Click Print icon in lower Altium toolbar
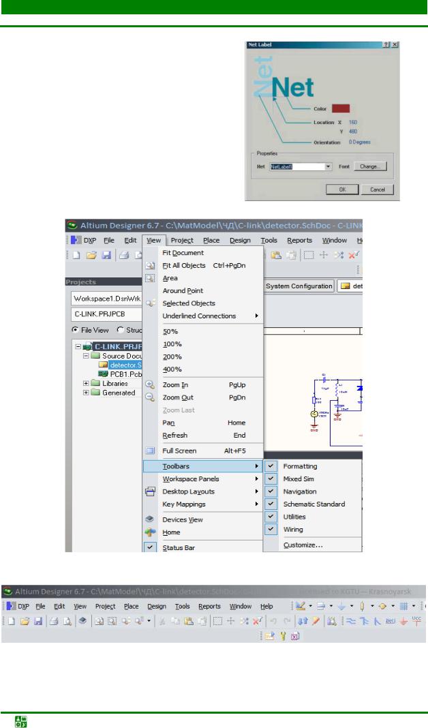The width and height of the screenshot is (428, 728). (x=54, y=621)
